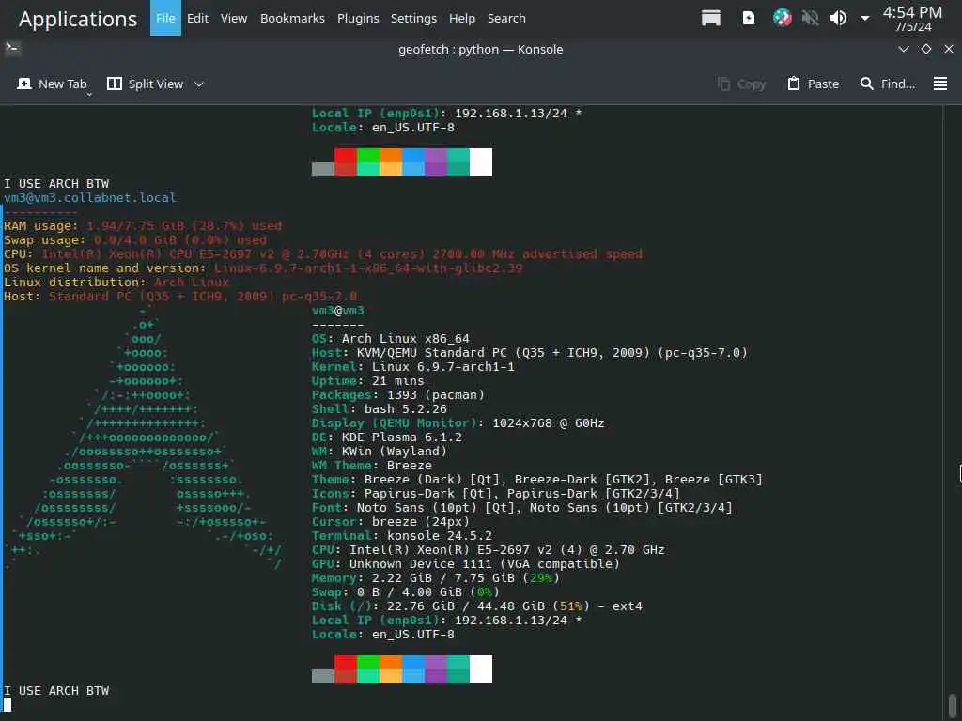Image resolution: width=962 pixels, height=721 pixels.
Task: Open the muted notifications tray icon
Action: click(x=810, y=19)
